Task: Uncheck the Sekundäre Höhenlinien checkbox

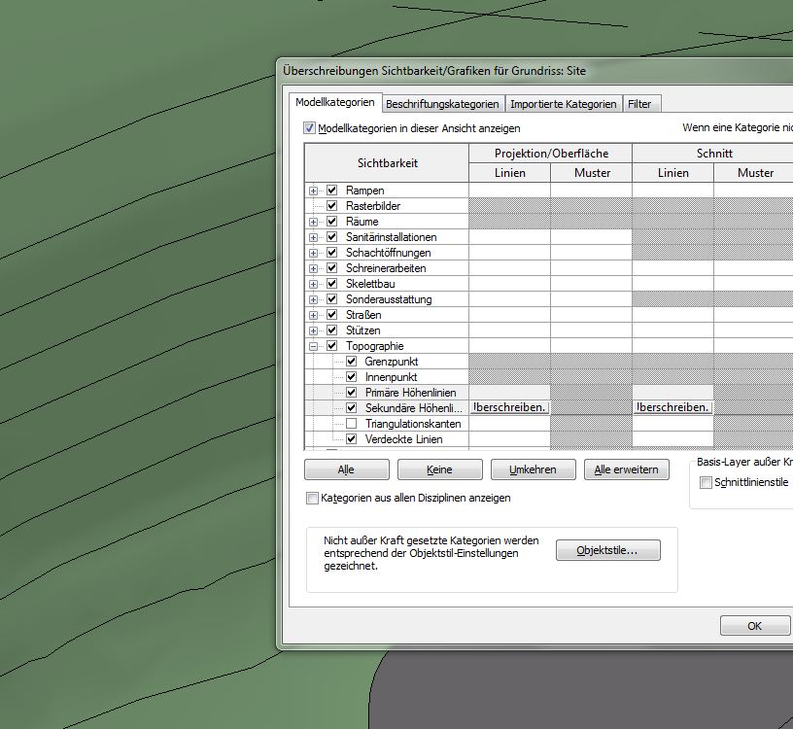Action: pyautogui.click(x=352, y=408)
